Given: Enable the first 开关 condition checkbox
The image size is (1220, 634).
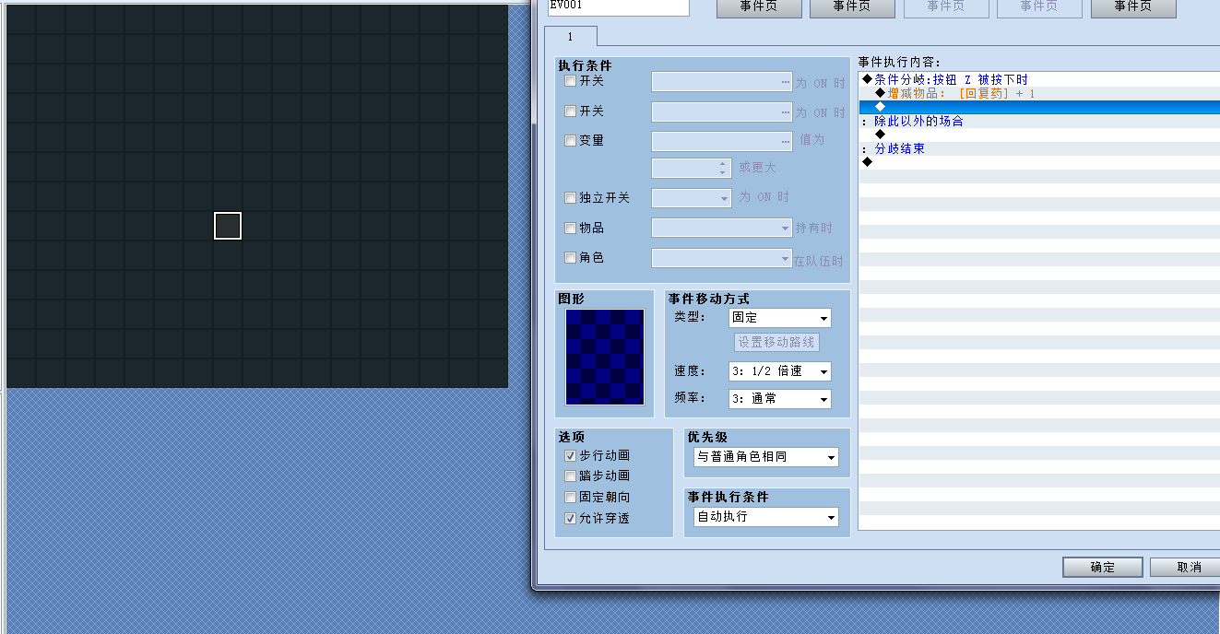Looking at the screenshot, I should coord(570,81).
